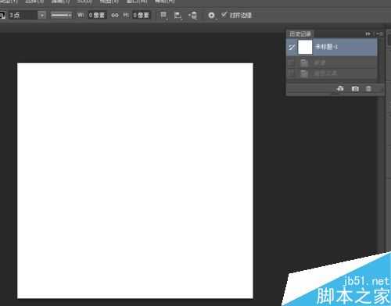The width and height of the screenshot is (391, 306).
Task: Open the 窗口(W) menu
Action: tap(137, 2)
